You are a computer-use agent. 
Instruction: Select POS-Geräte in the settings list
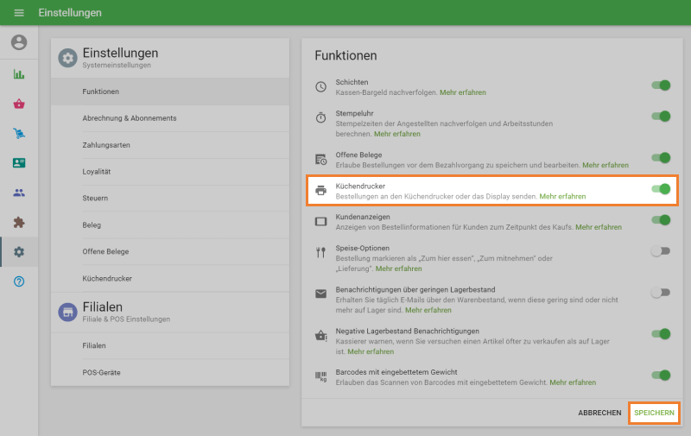tap(101, 372)
